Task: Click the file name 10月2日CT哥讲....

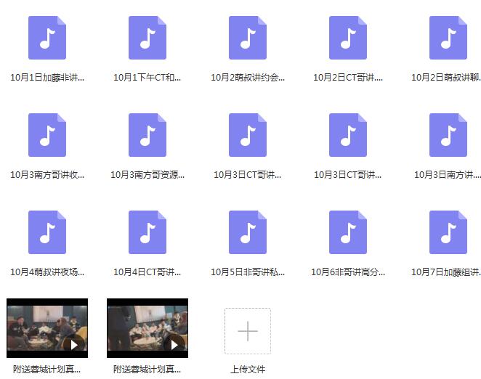Action: (x=348, y=78)
